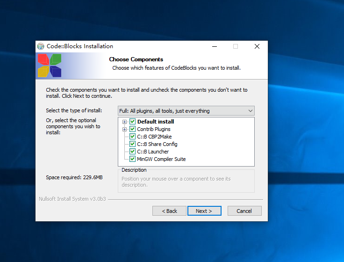Screen dimensions: 344x262
Task: Close the Code::Blocks Installation window
Action: 257,46
